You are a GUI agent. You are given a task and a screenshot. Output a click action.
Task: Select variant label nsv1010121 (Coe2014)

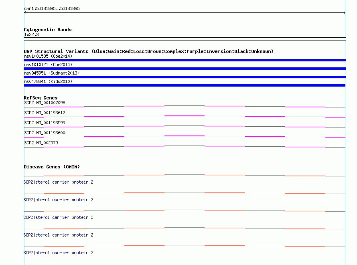(x=48, y=65)
